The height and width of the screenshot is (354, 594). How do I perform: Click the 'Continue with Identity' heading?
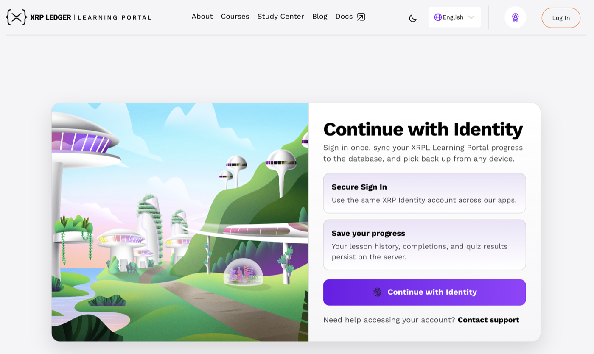(x=423, y=129)
